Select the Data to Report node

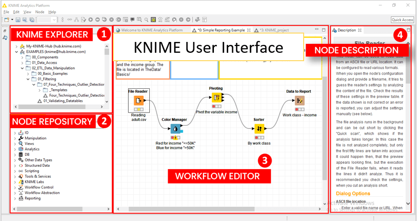(299, 100)
